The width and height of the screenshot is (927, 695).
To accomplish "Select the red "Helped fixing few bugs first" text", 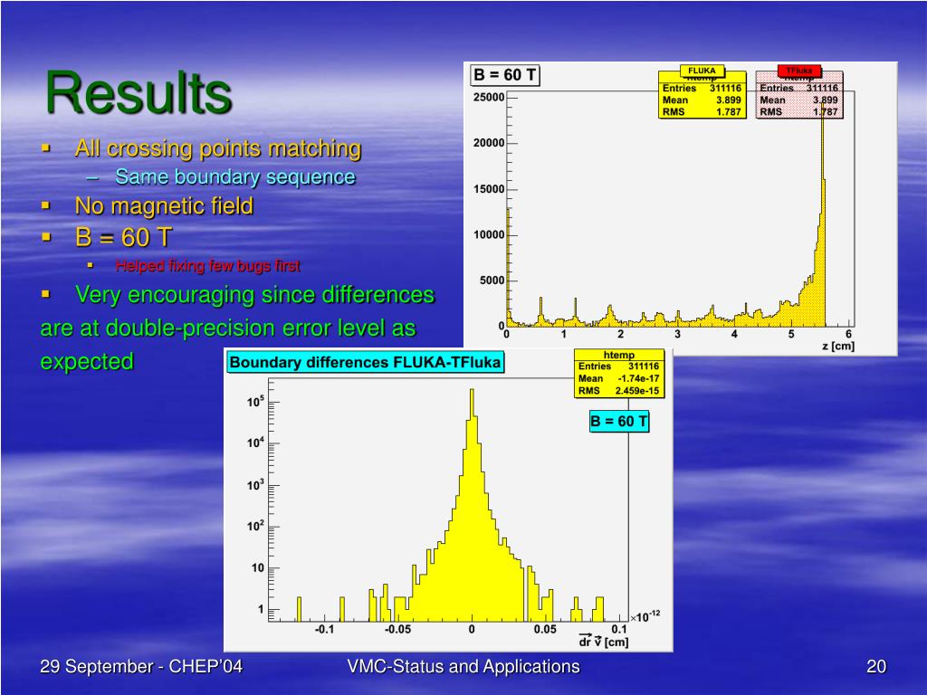I will point(207,266).
